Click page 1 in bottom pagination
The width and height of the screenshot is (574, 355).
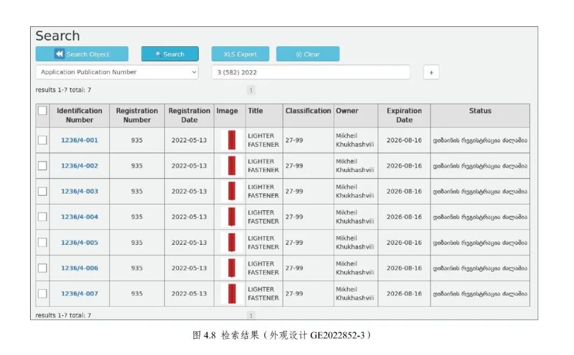[251, 316]
